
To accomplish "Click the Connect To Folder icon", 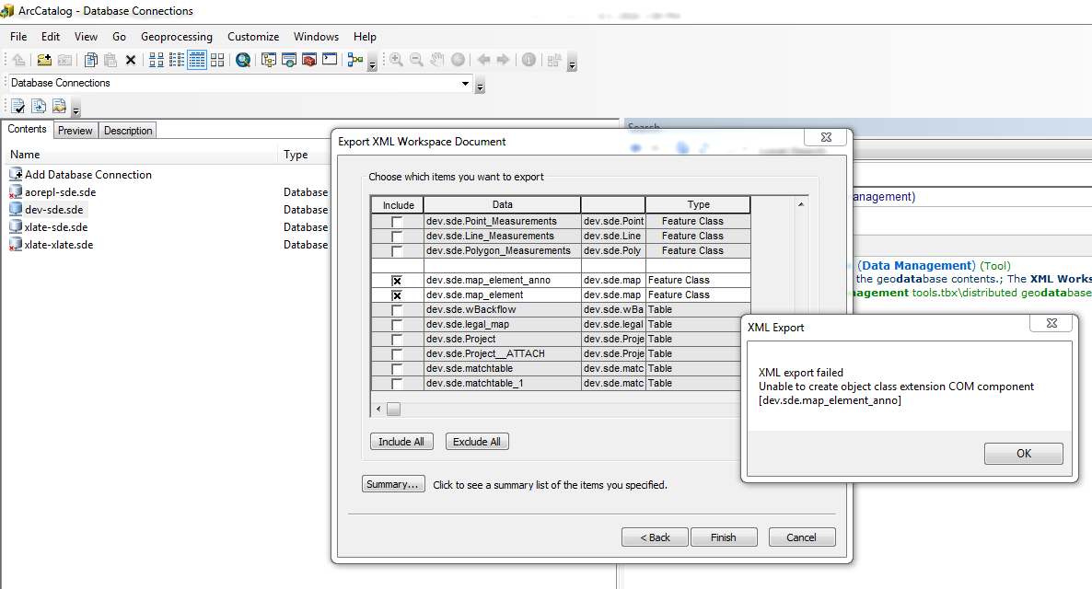I will (x=44, y=60).
